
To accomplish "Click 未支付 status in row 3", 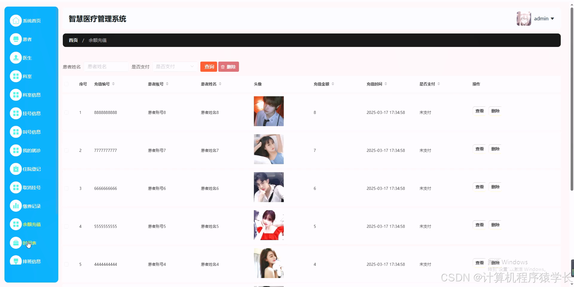I will [425, 188].
